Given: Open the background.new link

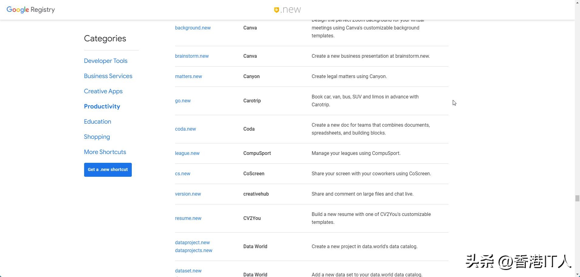Looking at the screenshot, I should (x=193, y=28).
